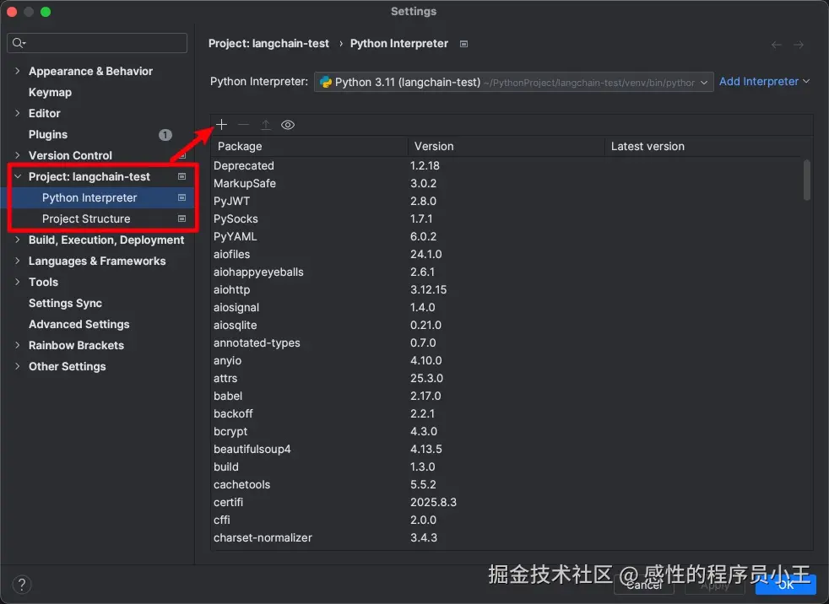Click the upgrade package arrow icon
The image size is (829, 604).
[x=265, y=125]
